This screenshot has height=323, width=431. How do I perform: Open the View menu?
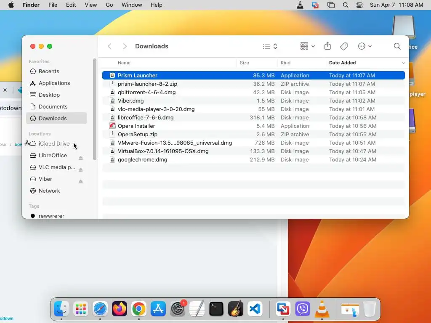(91, 5)
